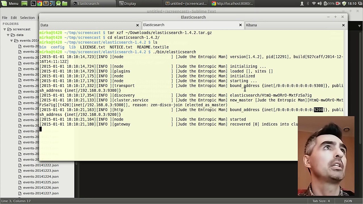Click the LICENSE.txt entry in terminal listing
This screenshot has height=204, width=363.
93,47
